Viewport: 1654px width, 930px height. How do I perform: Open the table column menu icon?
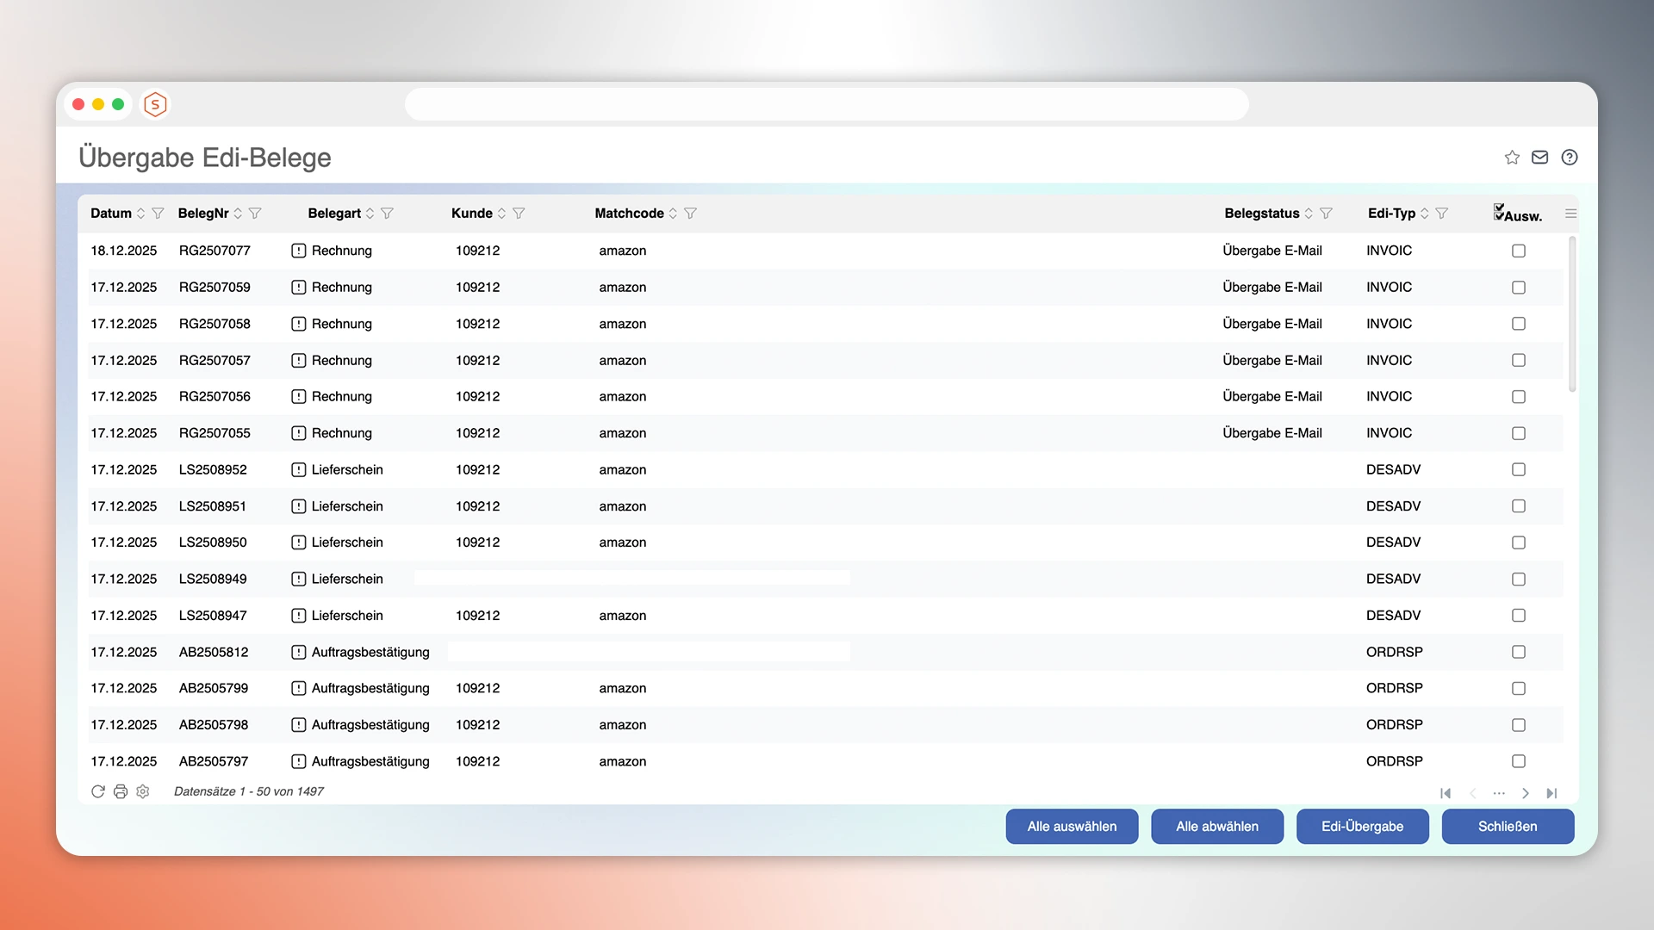[x=1570, y=214]
